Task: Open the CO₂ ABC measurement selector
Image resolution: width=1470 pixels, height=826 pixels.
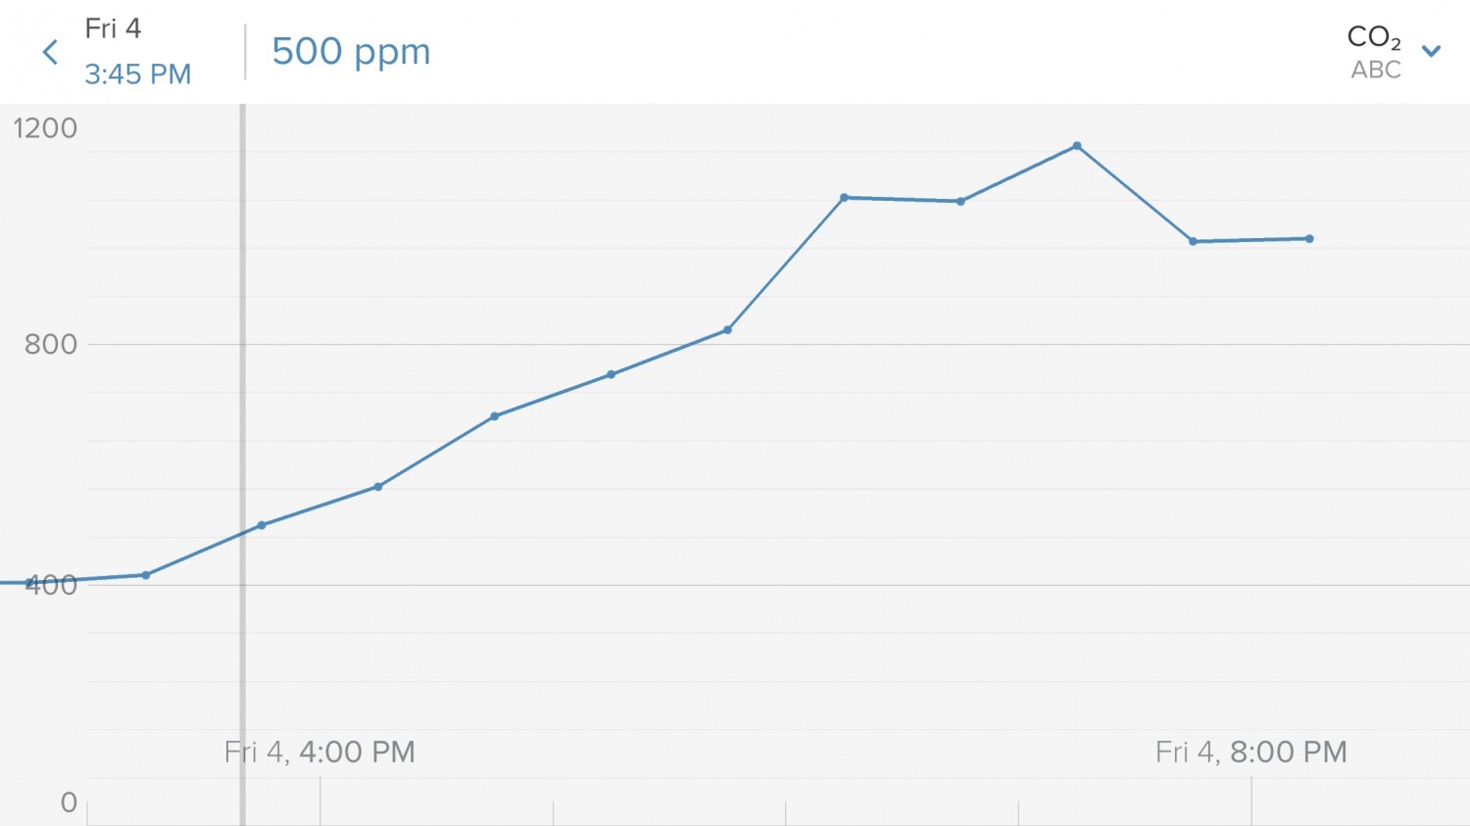Action: [x=1374, y=52]
